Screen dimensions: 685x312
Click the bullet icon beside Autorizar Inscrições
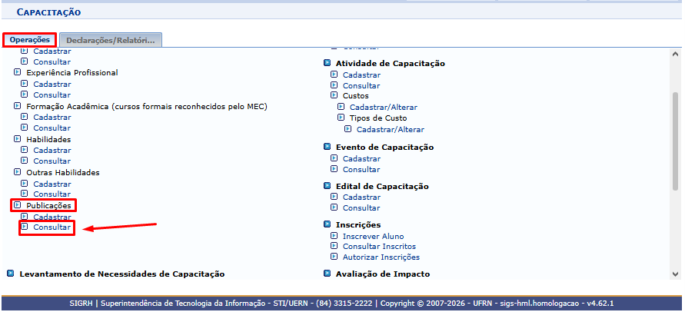334,256
